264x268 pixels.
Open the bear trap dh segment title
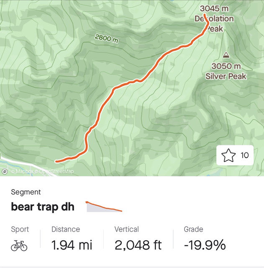(43, 207)
